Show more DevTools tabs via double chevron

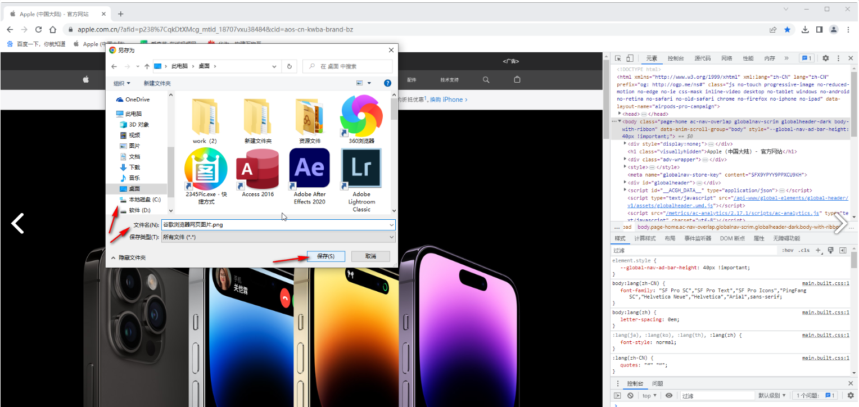[786, 58]
